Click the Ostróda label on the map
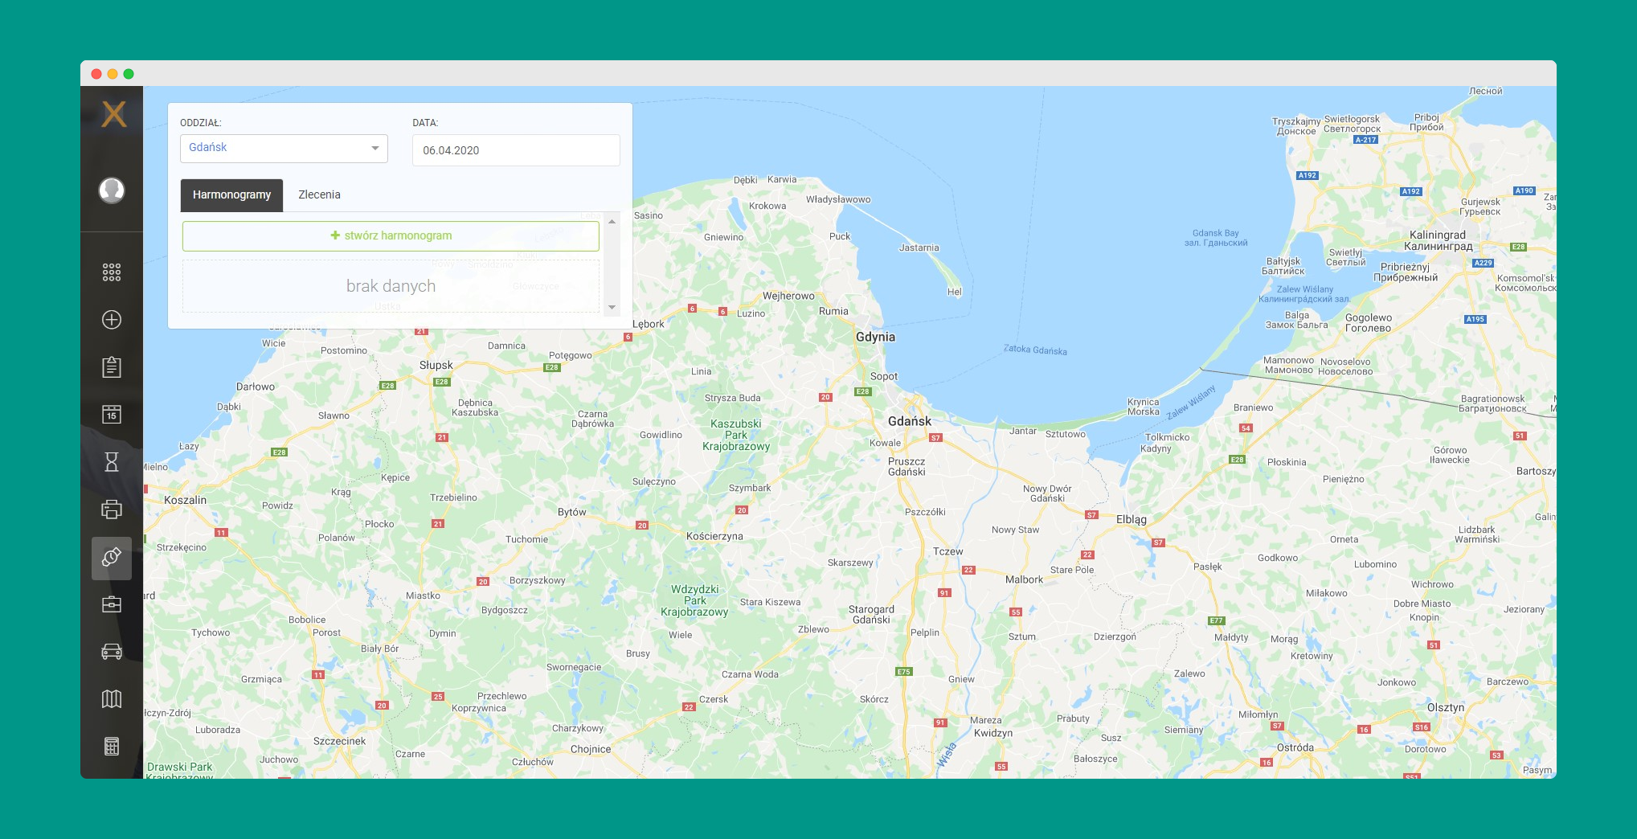The width and height of the screenshot is (1637, 839). (1295, 748)
